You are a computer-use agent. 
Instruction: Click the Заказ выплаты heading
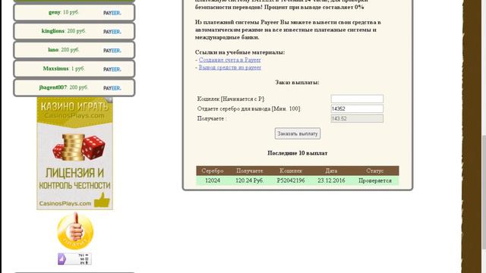[297, 83]
